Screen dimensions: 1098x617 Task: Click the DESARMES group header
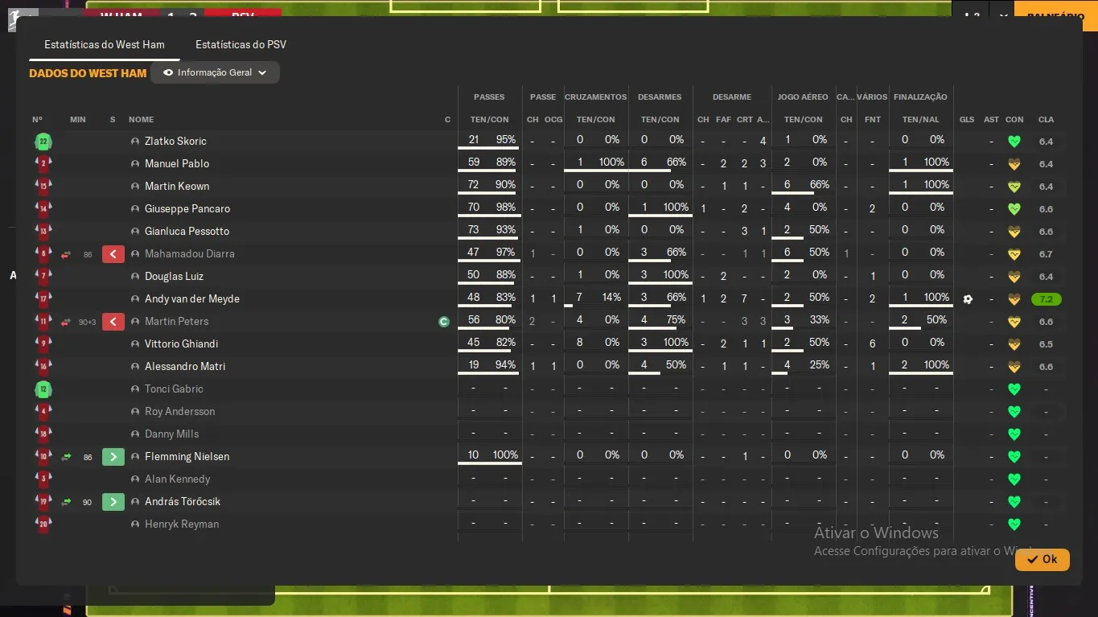coord(660,97)
